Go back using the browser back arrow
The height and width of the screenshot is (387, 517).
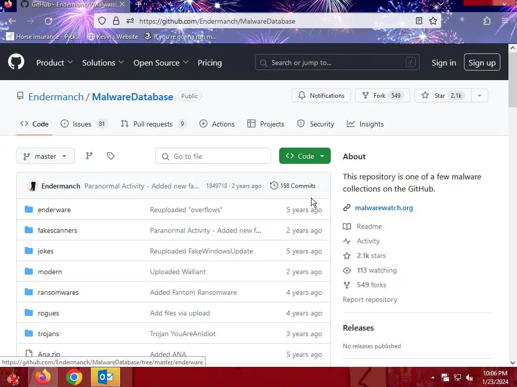click(x=12, y=21)
